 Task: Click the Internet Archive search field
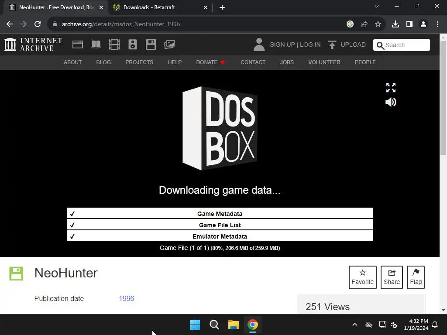[x=402, y=45]
